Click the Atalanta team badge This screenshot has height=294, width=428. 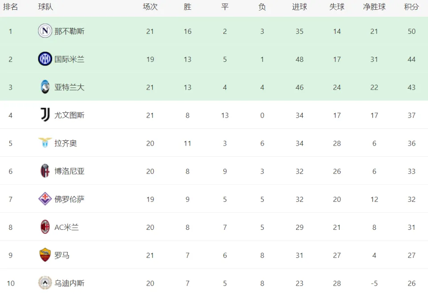45,87
